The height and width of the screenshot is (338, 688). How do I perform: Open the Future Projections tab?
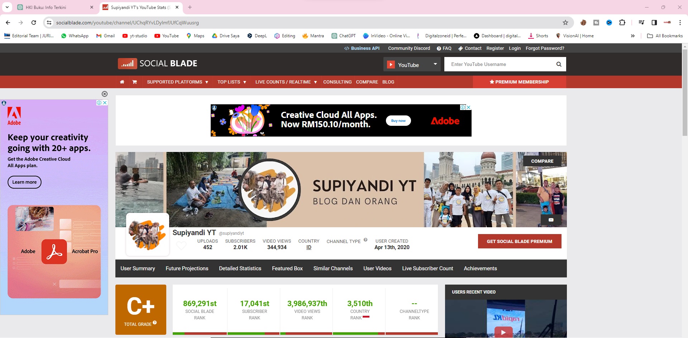click(x=187, y=268)
